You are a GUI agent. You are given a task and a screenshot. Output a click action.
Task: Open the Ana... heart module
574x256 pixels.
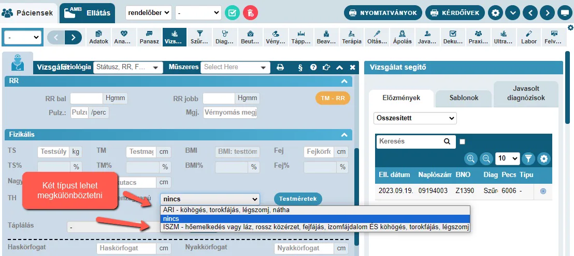(x=124, y=37)
